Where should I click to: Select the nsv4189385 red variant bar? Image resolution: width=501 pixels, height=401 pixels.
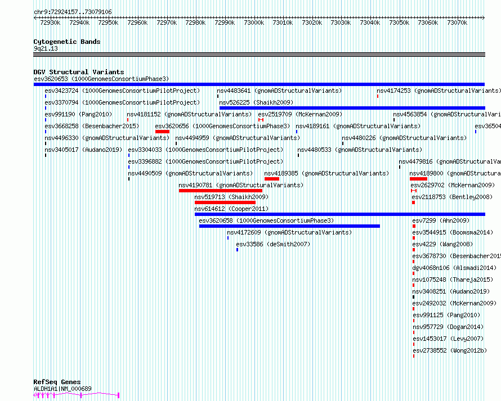point(272,179)
